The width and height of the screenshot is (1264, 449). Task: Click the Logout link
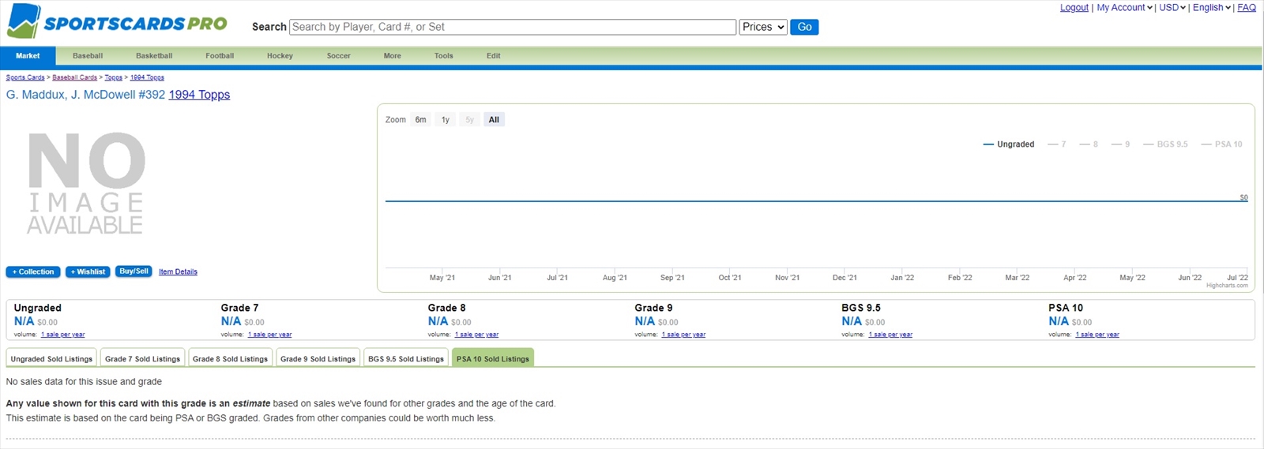pyautogui.click(x=1074, y=7)
